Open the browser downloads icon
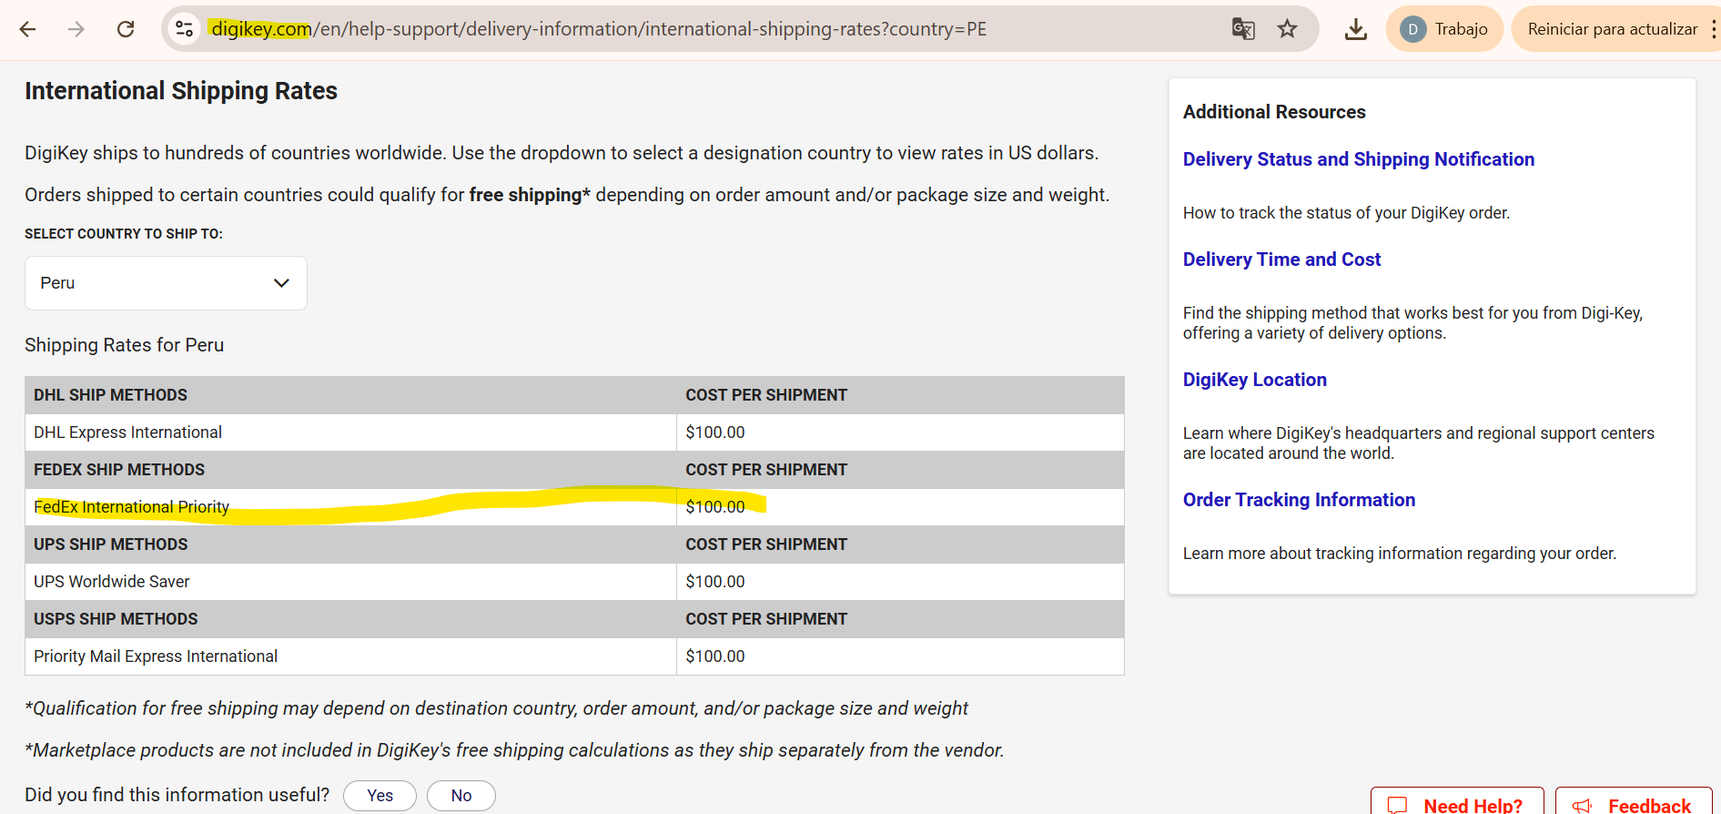This screenshot has width=1721, height=814. (x=1356, y=29)
